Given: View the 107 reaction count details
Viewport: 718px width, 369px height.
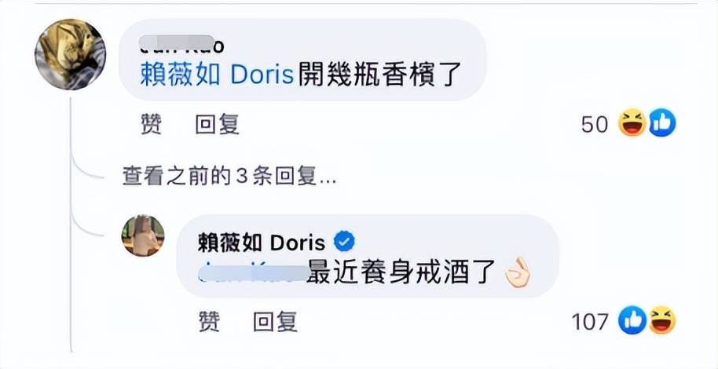Looking at the screenshot, I should pyautogui.click(x=590, y=322).
